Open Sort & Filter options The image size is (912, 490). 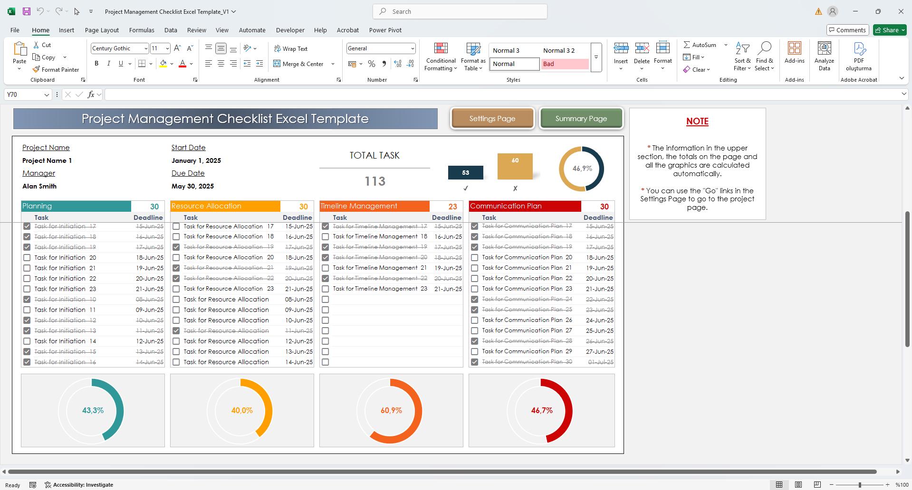(742, 57)
